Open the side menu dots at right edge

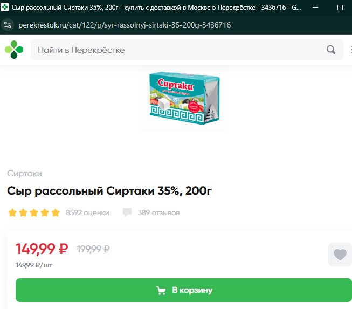click(x=351, y=50)
